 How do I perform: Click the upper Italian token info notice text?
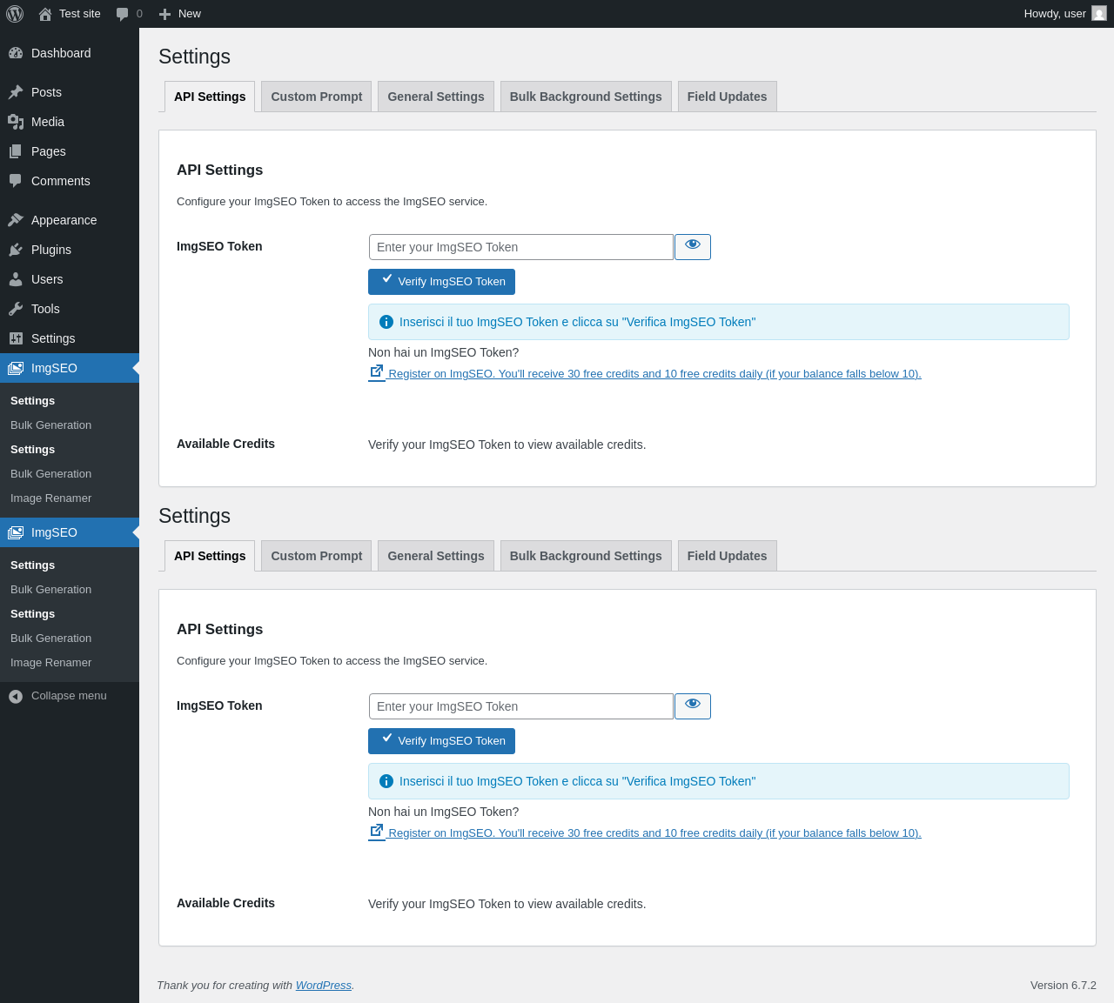pos(578,322)
